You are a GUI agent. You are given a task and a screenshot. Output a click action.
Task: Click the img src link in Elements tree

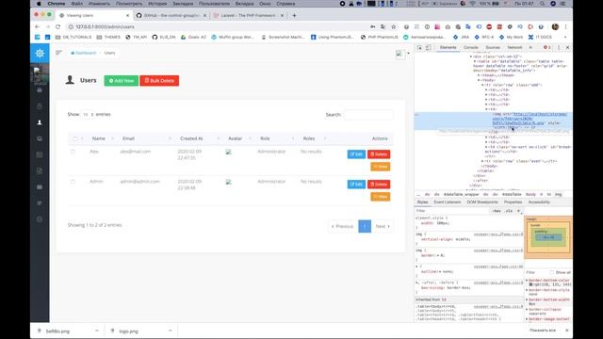click(530, 119)
